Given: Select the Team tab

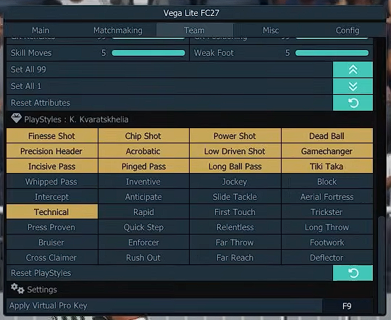Looking at the screenshot, I should tap(195, 30).
